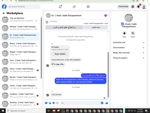150x113 pixels.
Task: Expand Customize chat section
Action: [129, 43]
